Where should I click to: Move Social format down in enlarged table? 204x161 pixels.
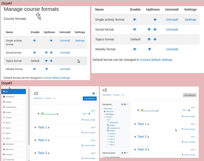click(155, 30)
